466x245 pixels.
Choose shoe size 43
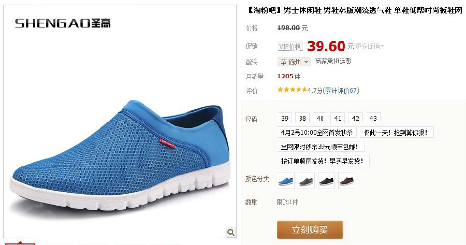(x=373, y=118)
